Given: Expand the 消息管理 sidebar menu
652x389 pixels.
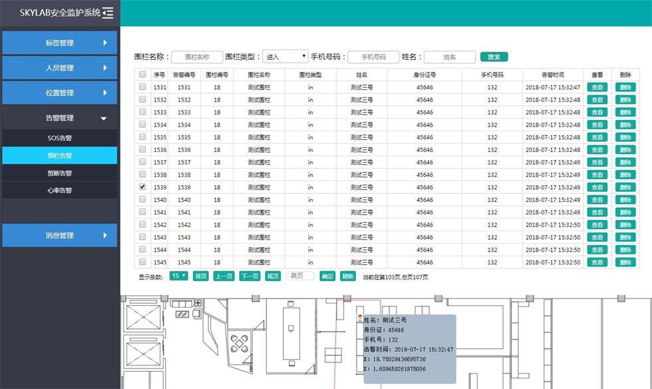Looking at the screenshot, I should click(60, 235).
